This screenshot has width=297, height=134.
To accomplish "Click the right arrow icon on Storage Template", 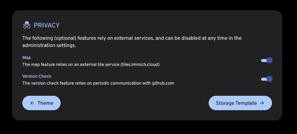I will [262, 103].
